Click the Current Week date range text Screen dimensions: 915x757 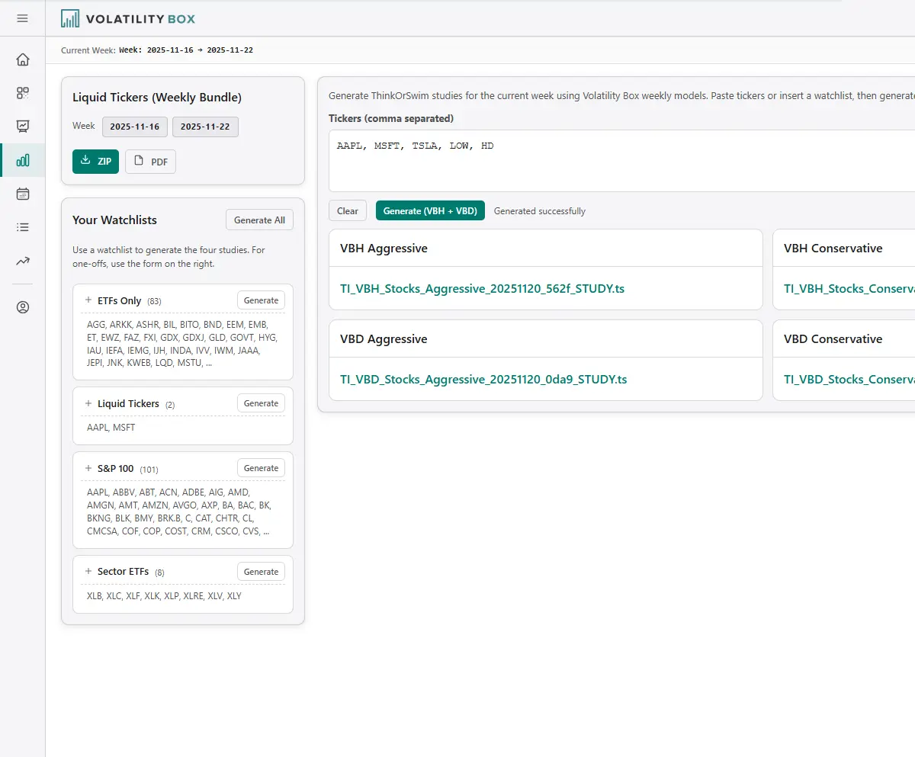pyautogui.click(x=186, y=50)
